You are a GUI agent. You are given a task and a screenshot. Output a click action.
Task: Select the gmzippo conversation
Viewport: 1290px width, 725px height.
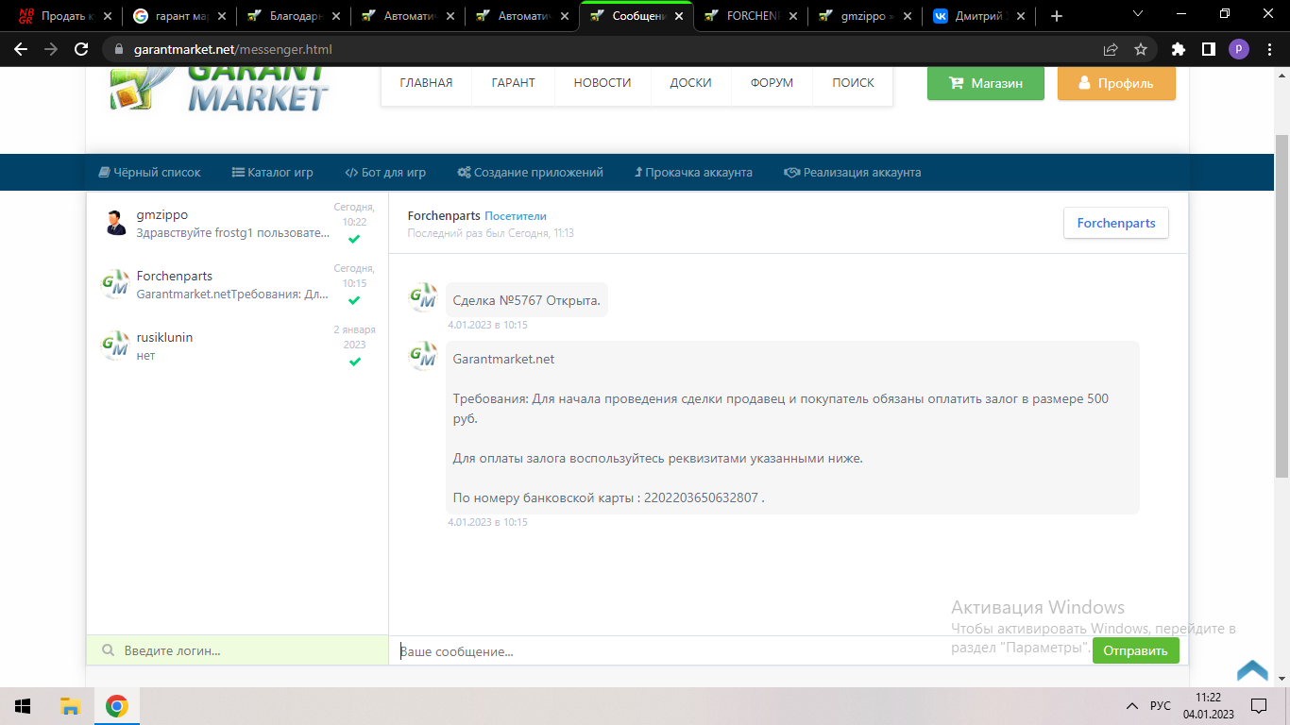(237, 223)
